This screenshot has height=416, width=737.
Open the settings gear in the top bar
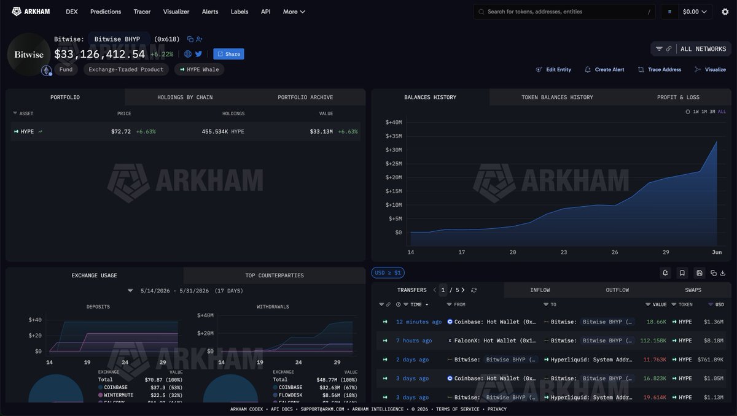(725, 12)
